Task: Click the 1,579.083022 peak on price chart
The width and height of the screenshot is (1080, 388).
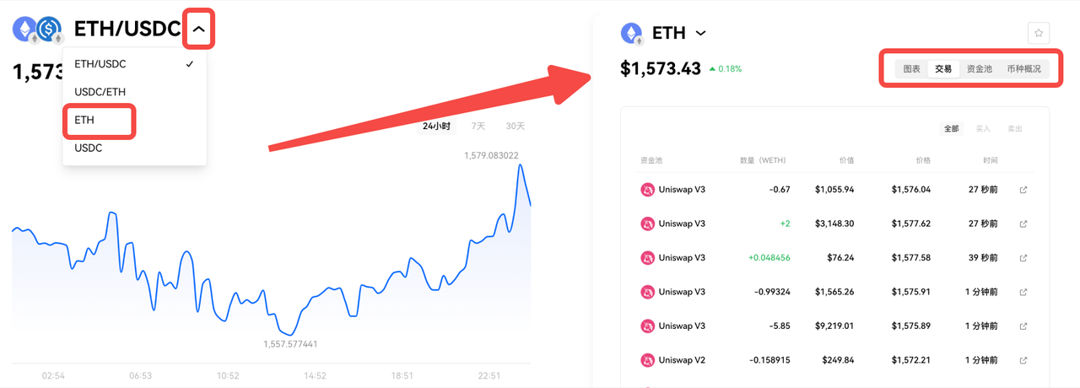Action: click(x=521, y=165)
